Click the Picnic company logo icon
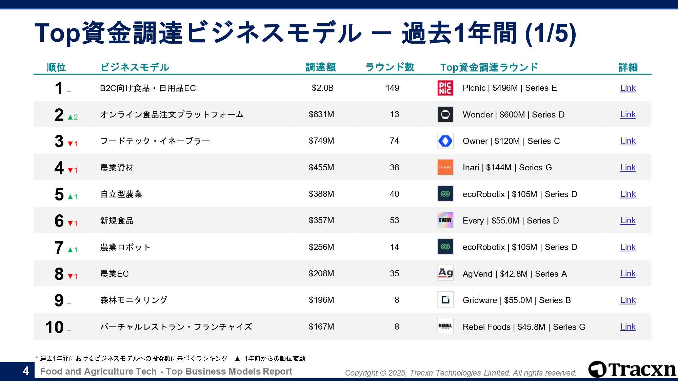Image resolution: width=678 pixels, height=381 pixels. pyautogui.click(x=445, y=88)
